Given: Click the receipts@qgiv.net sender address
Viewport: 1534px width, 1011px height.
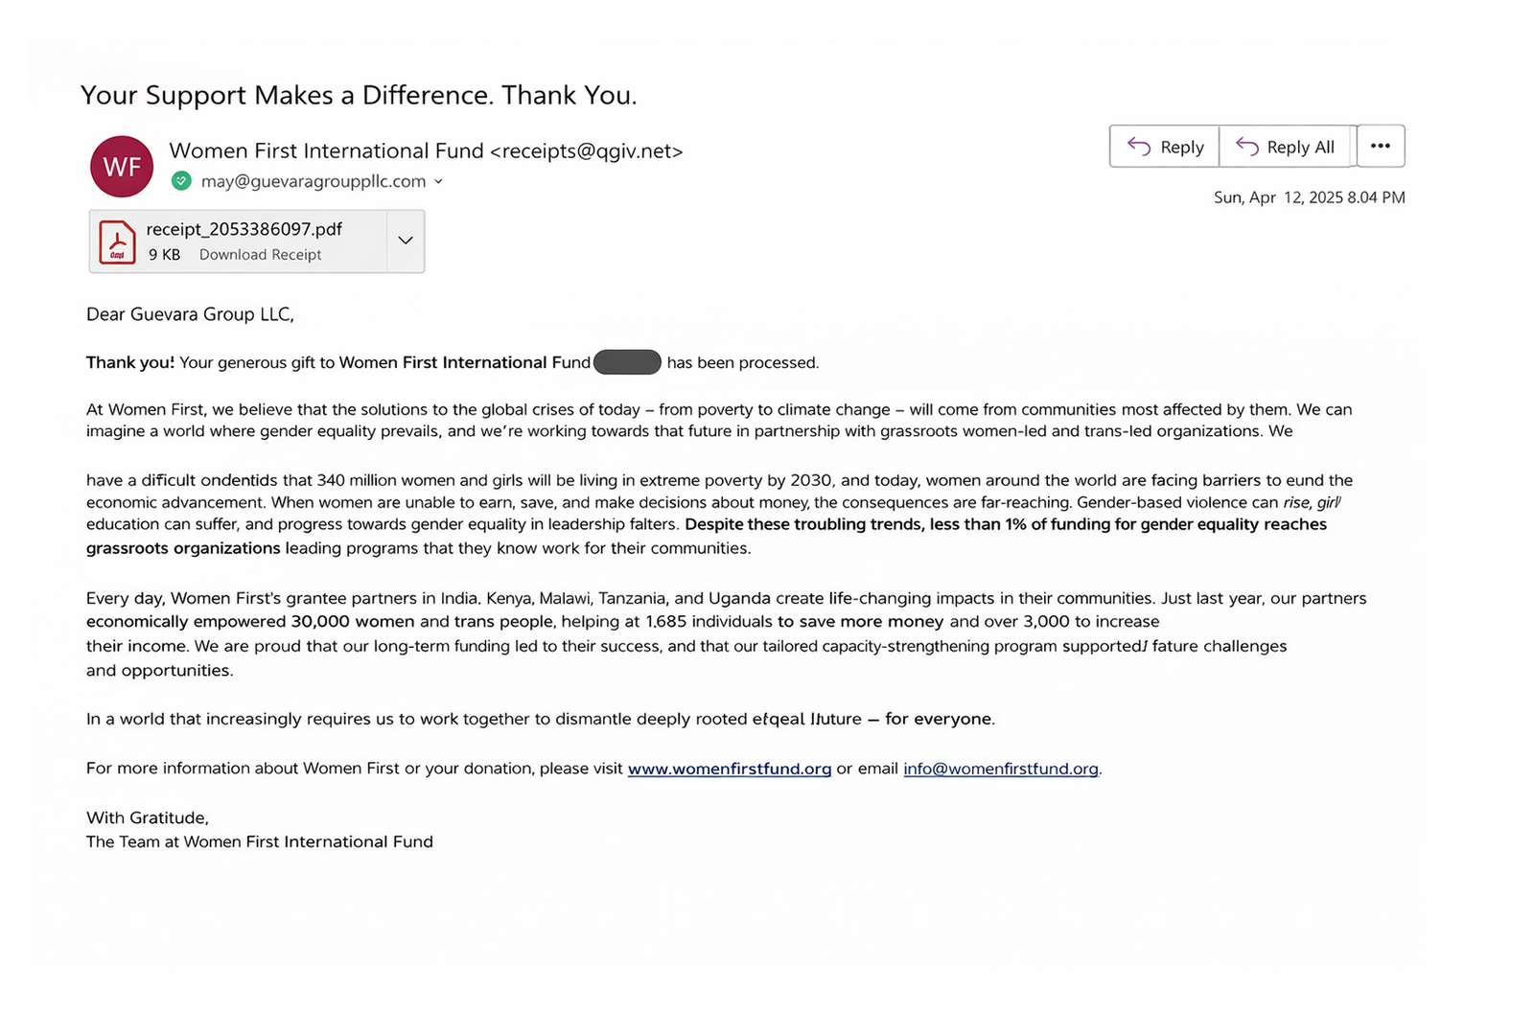Looking at the screenshot, I should (587, 151).
